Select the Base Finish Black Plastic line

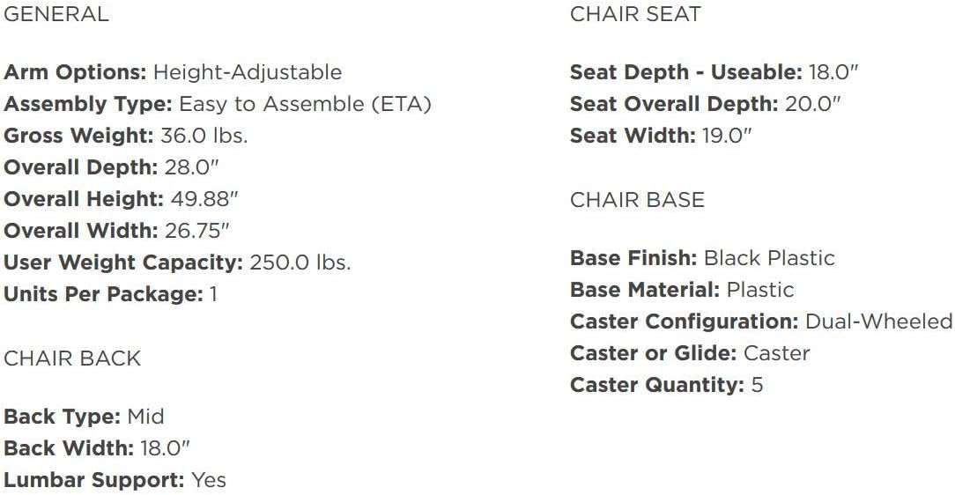pos(702,258)
